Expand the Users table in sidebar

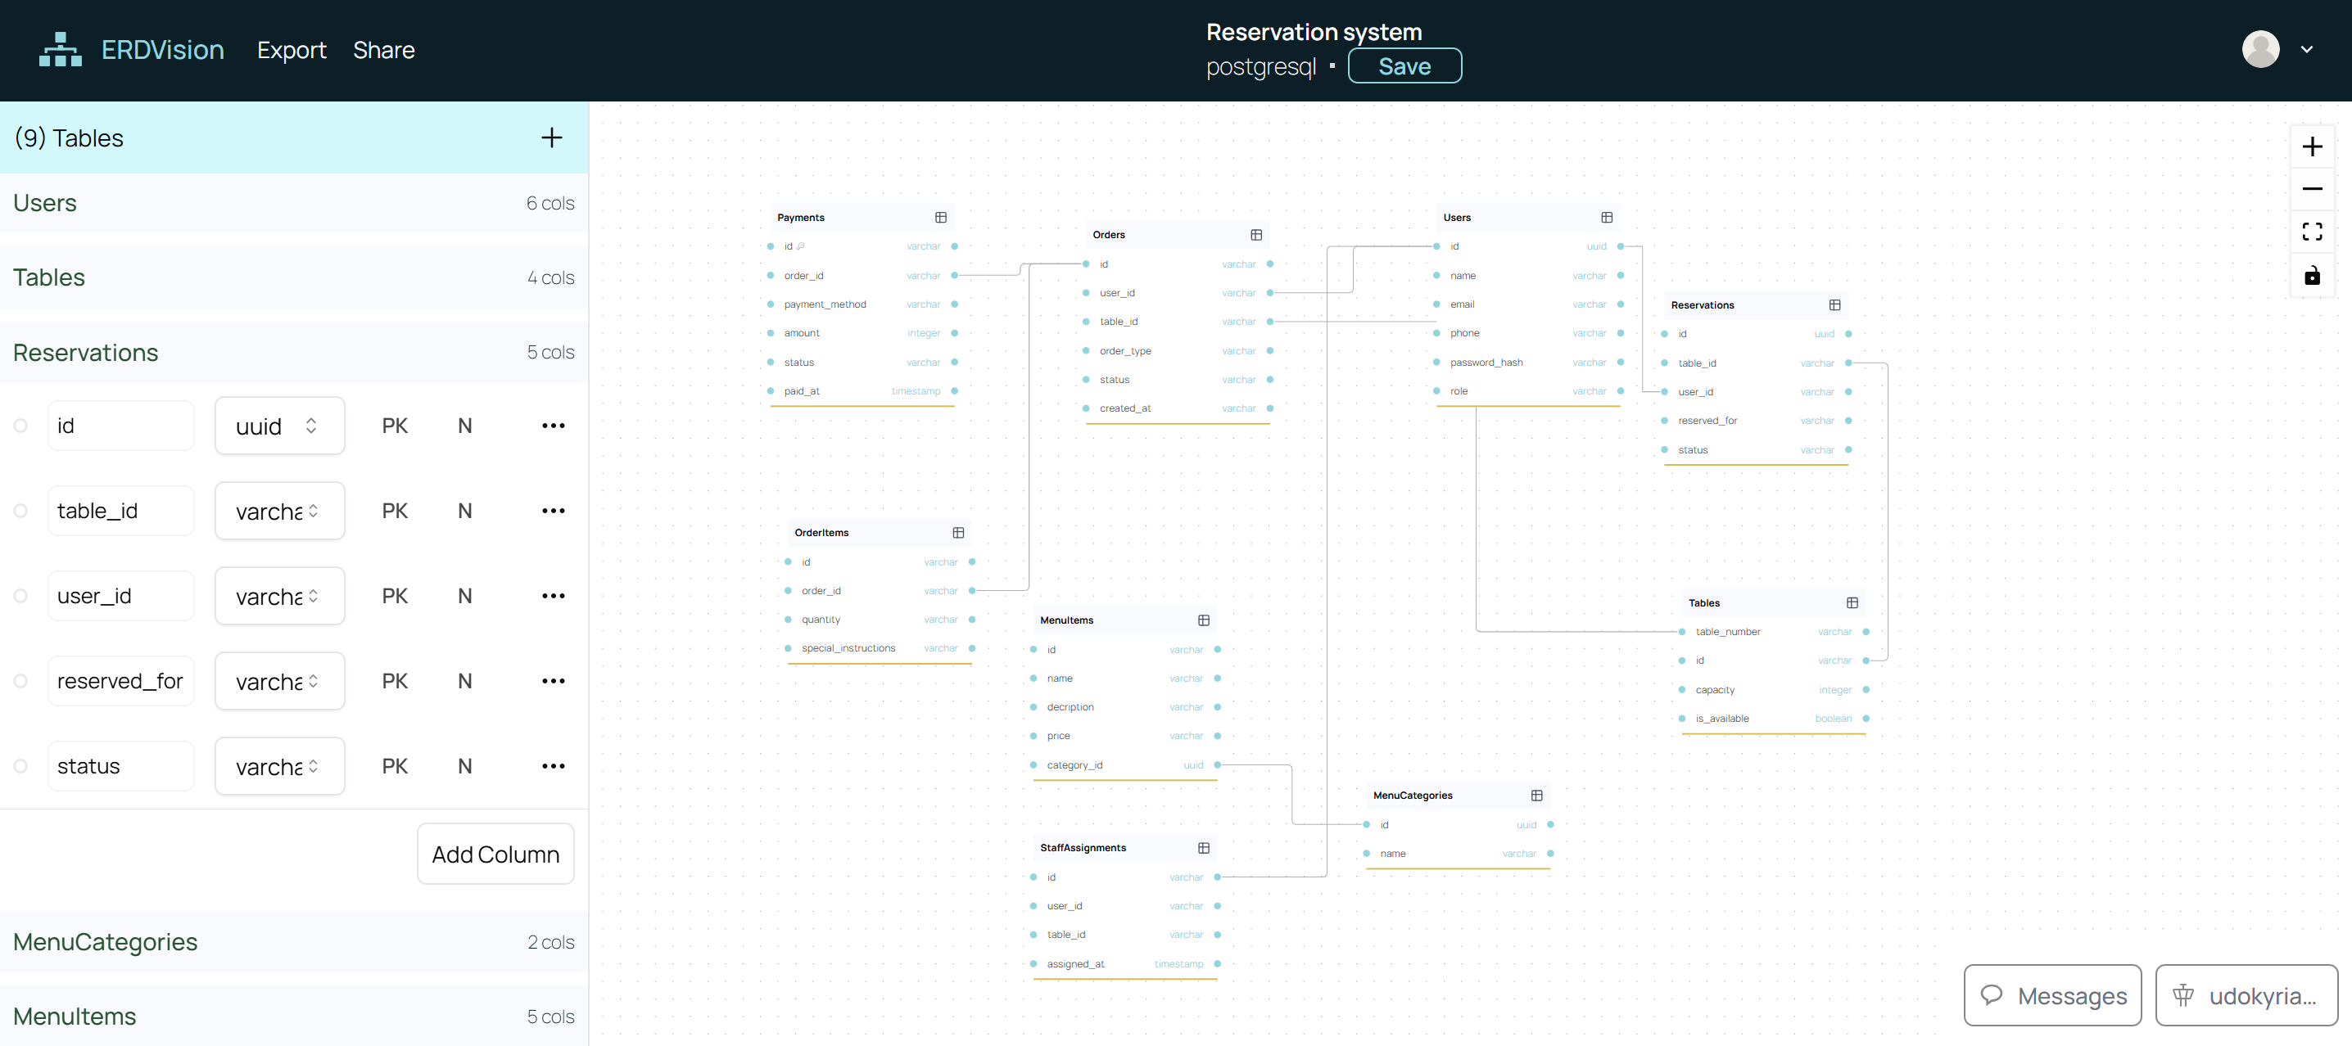point(294,204)
